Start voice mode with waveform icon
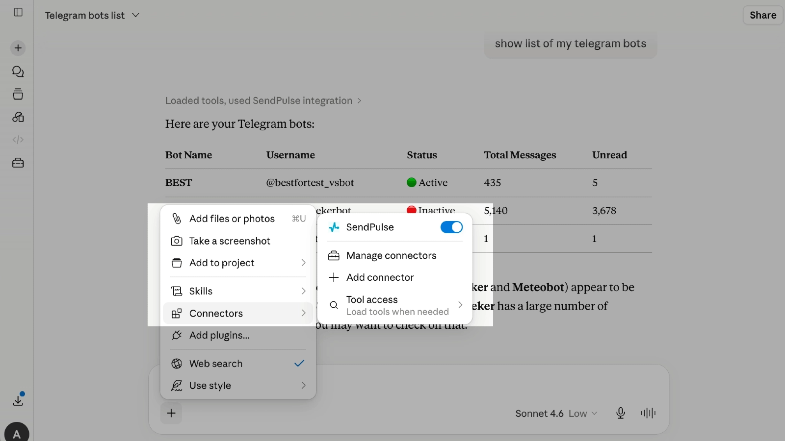785x441 pixels. pos(648,413)
